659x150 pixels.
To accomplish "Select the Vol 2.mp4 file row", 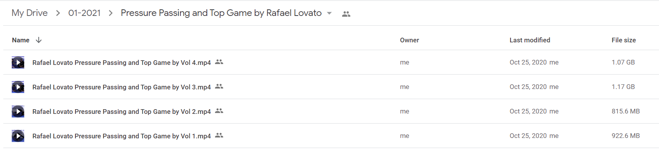I will 331,111.
